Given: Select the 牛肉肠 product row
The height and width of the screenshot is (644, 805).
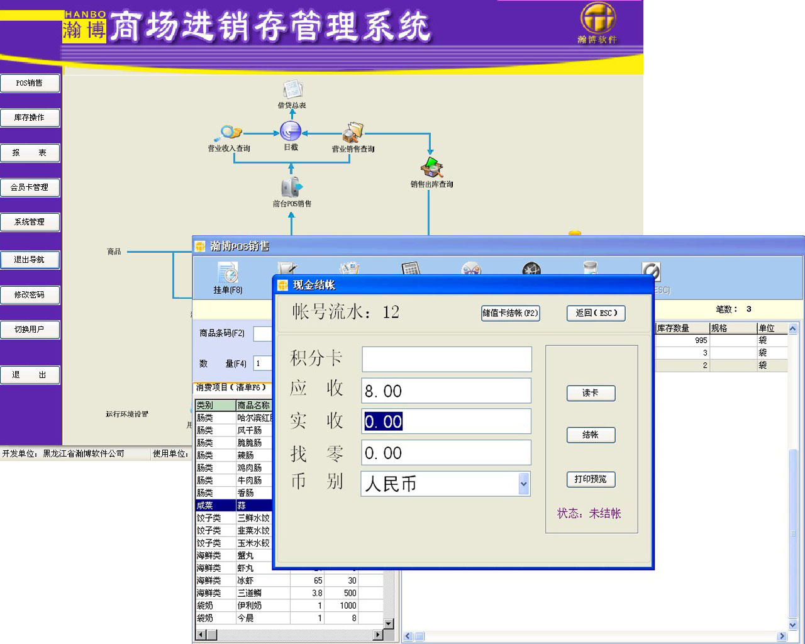Looking at the screenshot, I should tap(233, 480).
